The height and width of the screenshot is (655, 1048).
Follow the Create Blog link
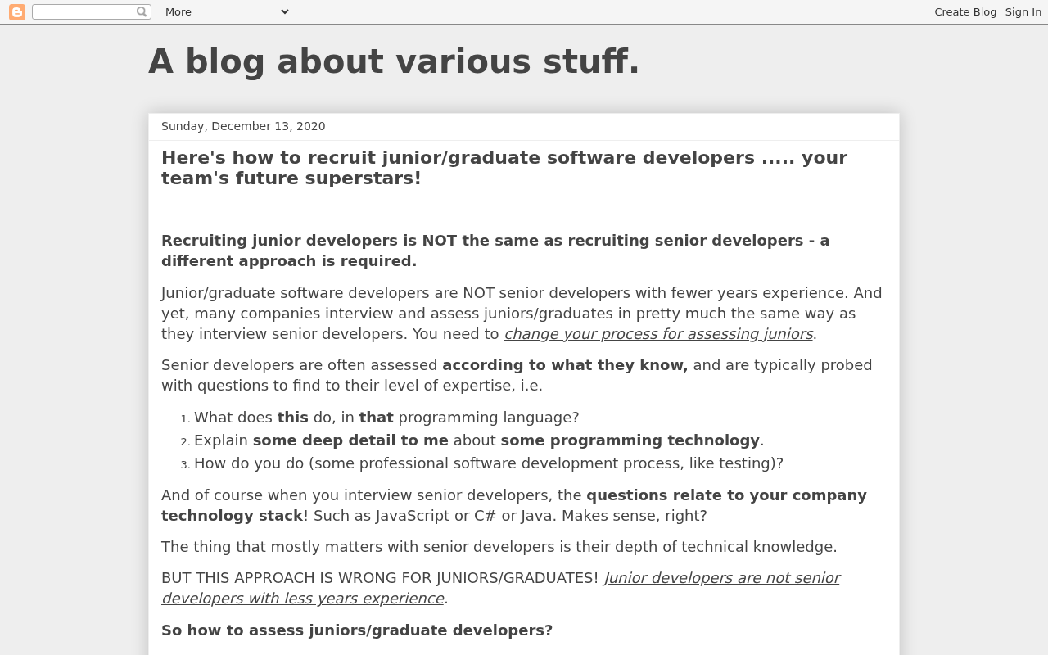point(965,11)
